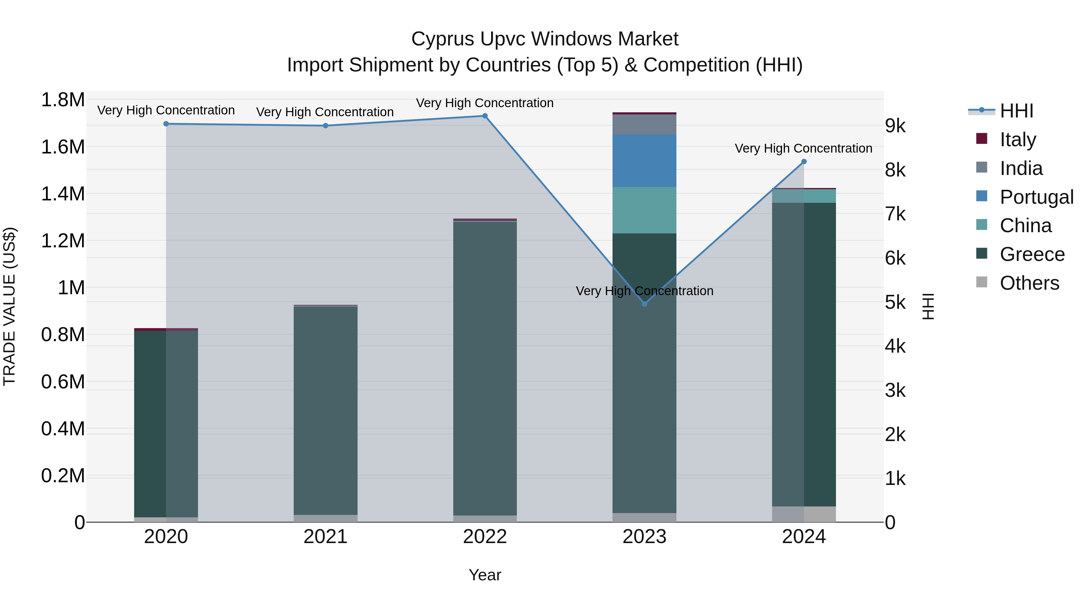This screenshot has width=1090, height=613.
Task: Click the Portugal blue legend swatch
Action: point(981,196)
